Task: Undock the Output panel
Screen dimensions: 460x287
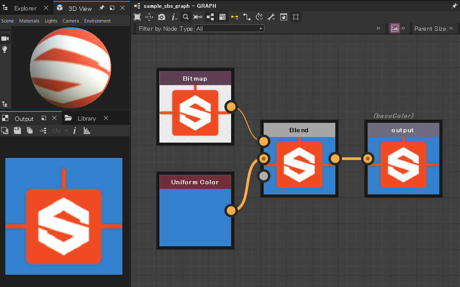Action: [x=44, y=118]
